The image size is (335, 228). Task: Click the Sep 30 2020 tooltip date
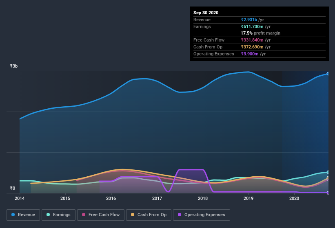[206, 13]
